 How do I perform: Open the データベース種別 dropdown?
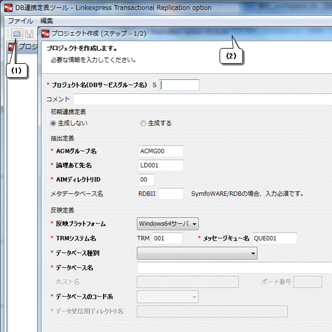(197, 253)
